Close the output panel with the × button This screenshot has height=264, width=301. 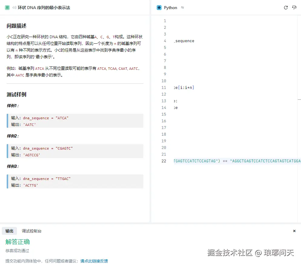pyautogui.click(x=294, y=231)
